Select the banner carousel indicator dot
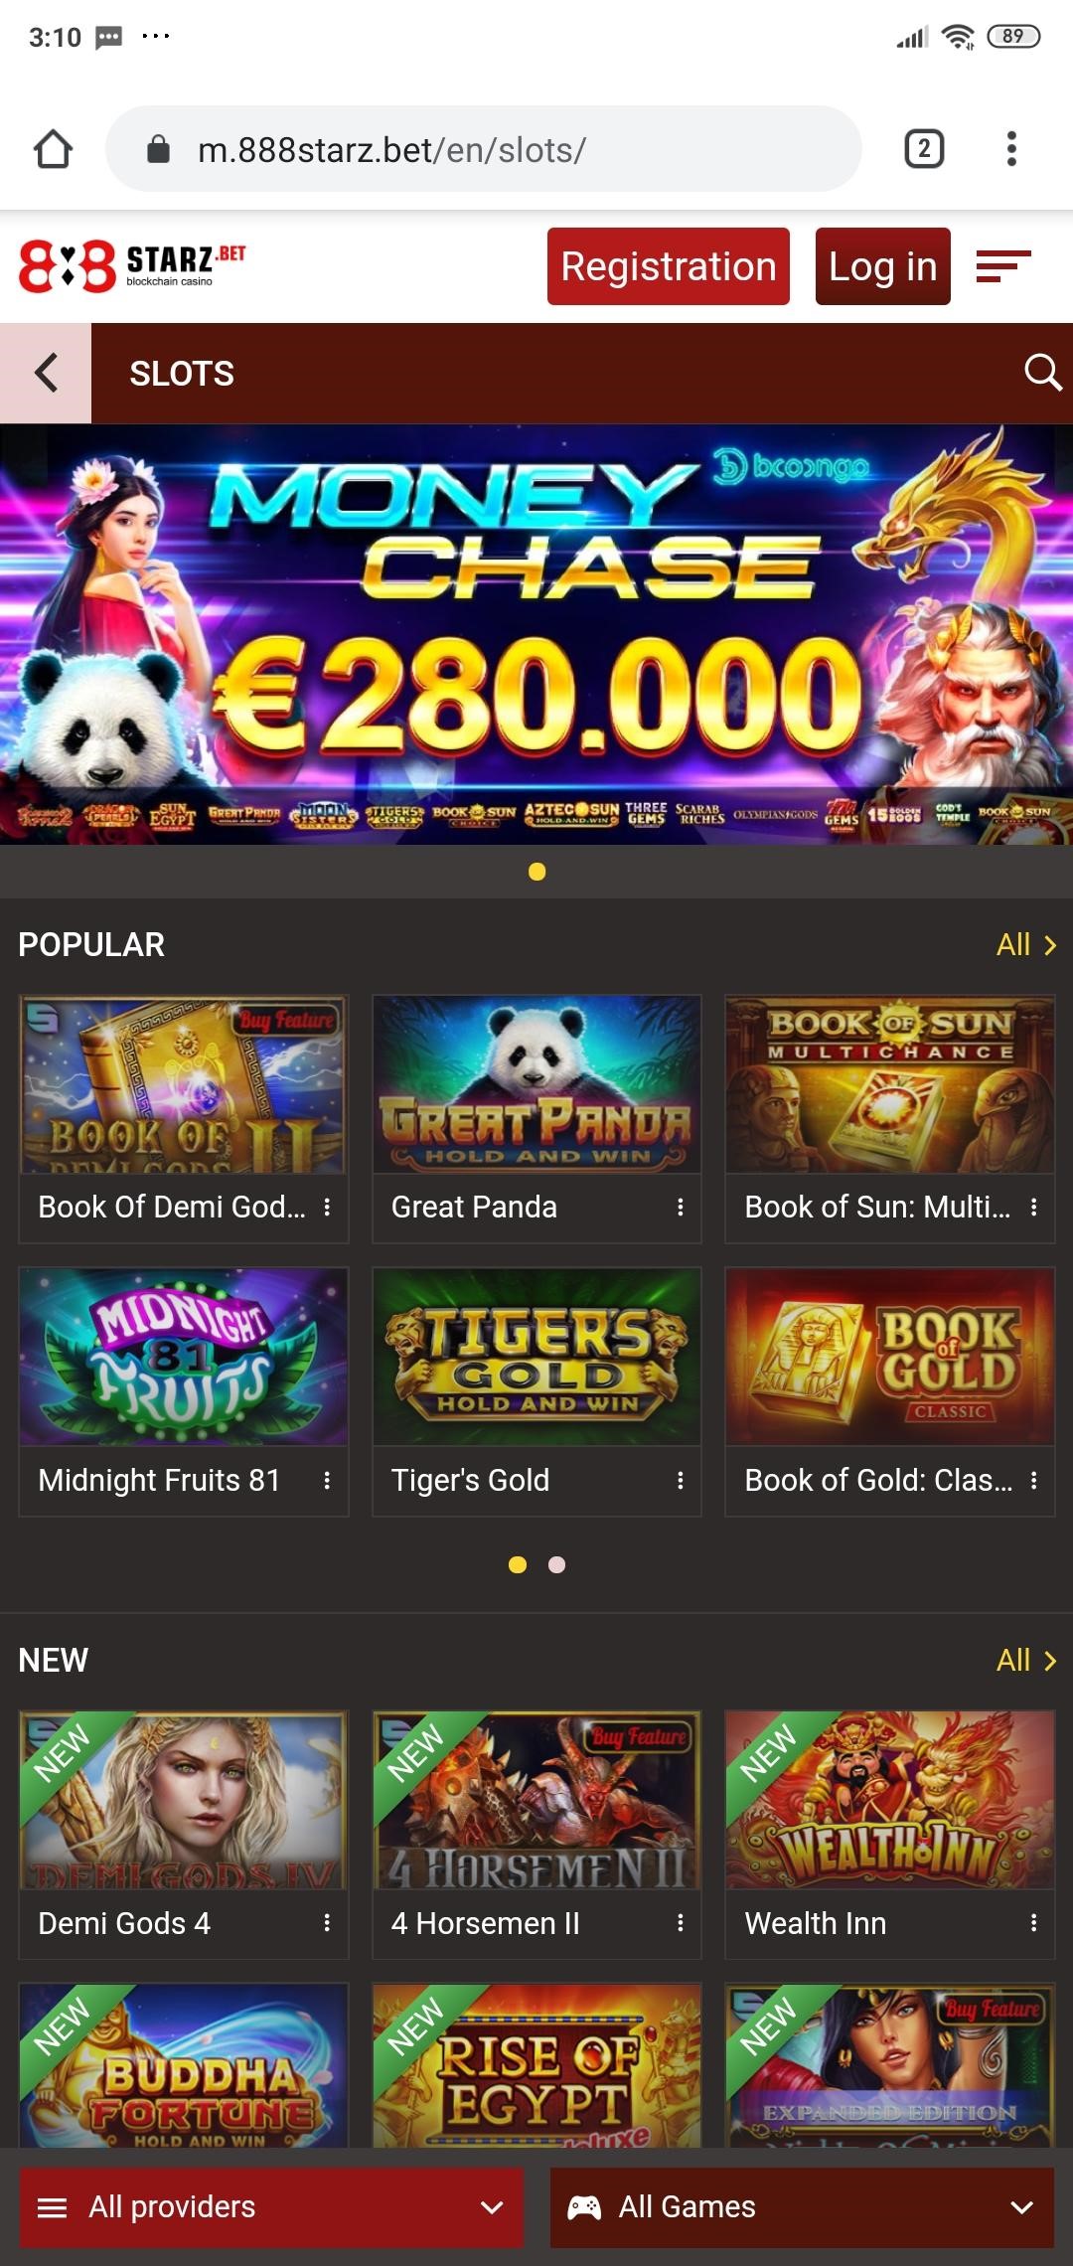 coord(537,872)
